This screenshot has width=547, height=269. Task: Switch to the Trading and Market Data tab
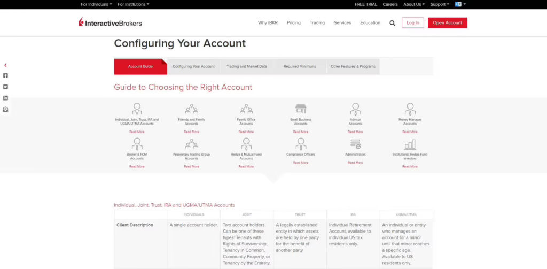click(x=247, y=66)
